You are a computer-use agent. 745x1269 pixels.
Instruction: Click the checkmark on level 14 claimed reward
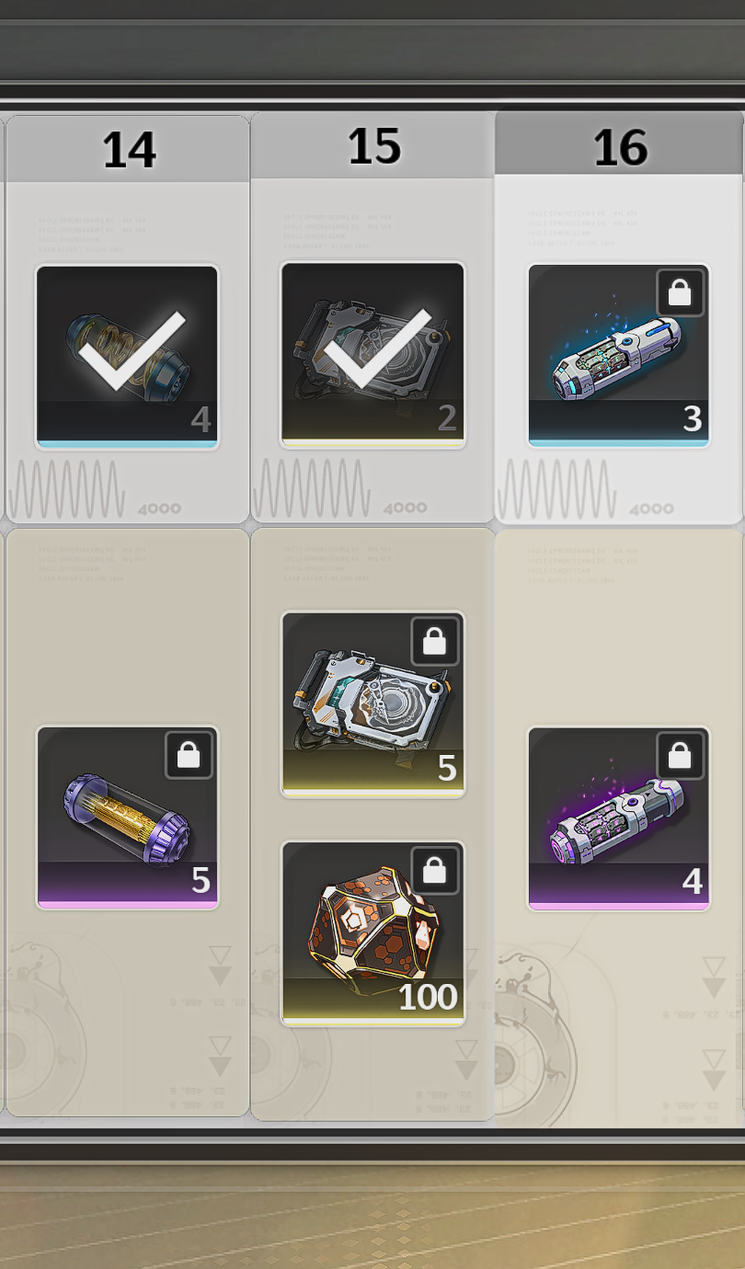pyautogui.click(x=132, y=349)
